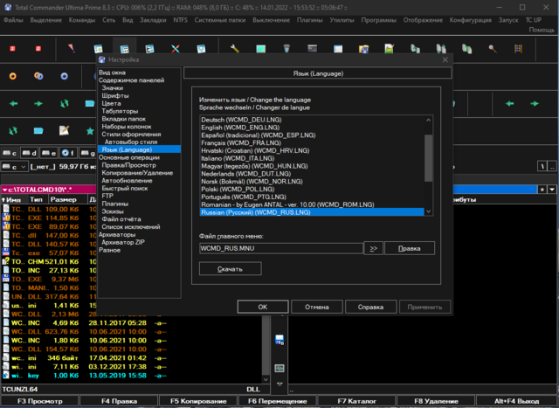559x408 pixels.
Task: Click the left file panel scroll-down arrow
Action: (266, 379)
